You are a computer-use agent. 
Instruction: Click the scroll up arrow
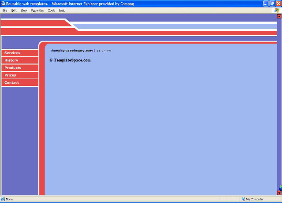[279, 16]
